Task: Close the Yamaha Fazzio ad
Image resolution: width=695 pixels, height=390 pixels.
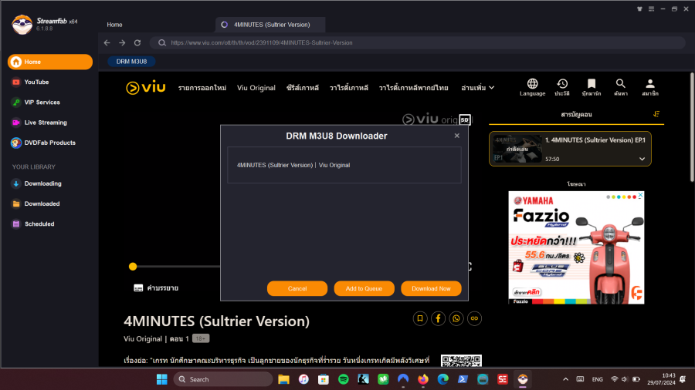Action: [x=640, y=195]
